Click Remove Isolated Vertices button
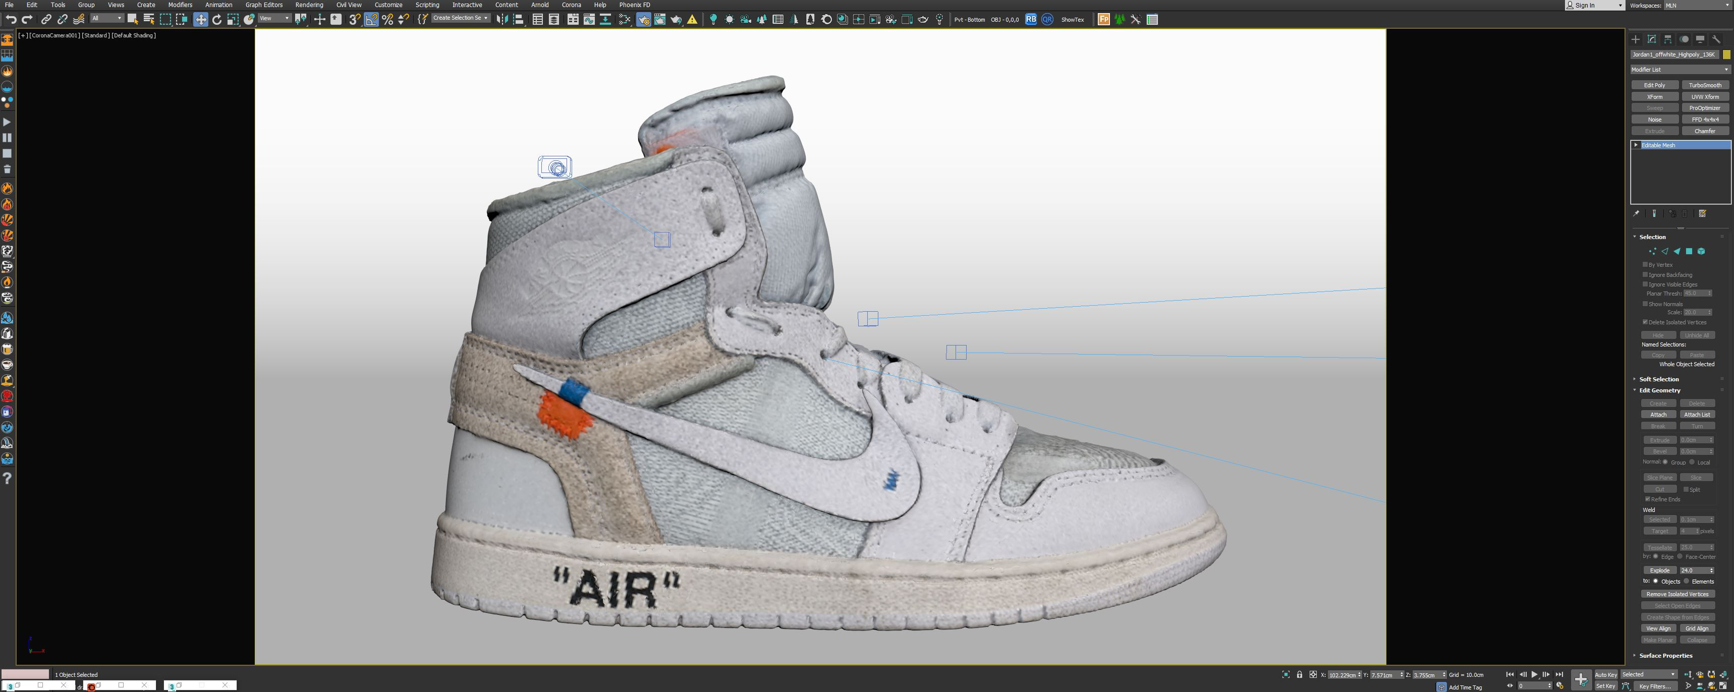This screenshot has height=692, width=1734. tap(1677, 594)
